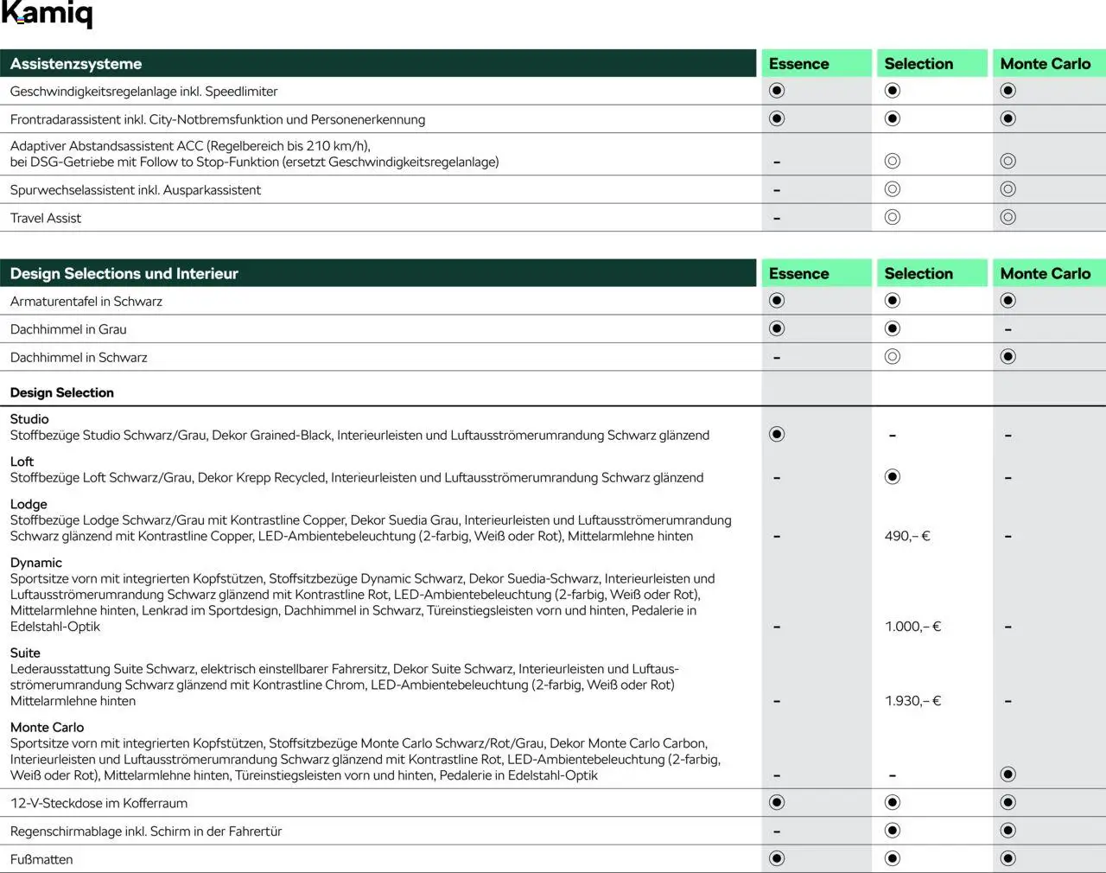
Task: Click Essence symbol for 12-V-Steckdose im Kofferraum
Action: [777, 802]
